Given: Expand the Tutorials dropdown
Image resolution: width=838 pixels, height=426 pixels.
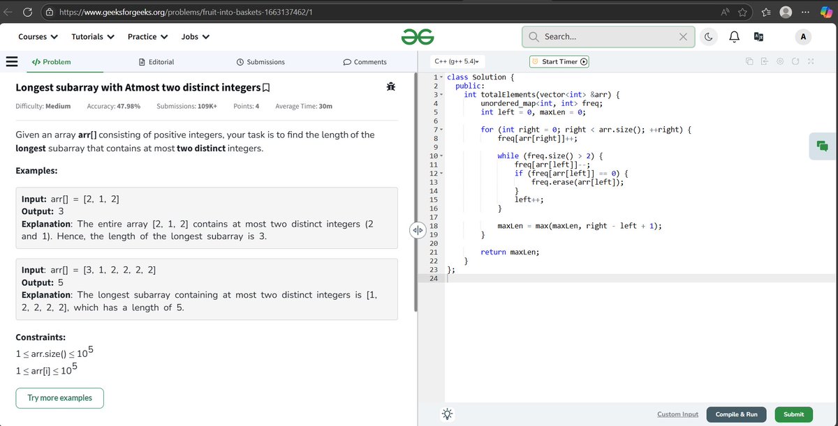Looking at the screenshot, I should pyautogui.click(x=93, y=37).
